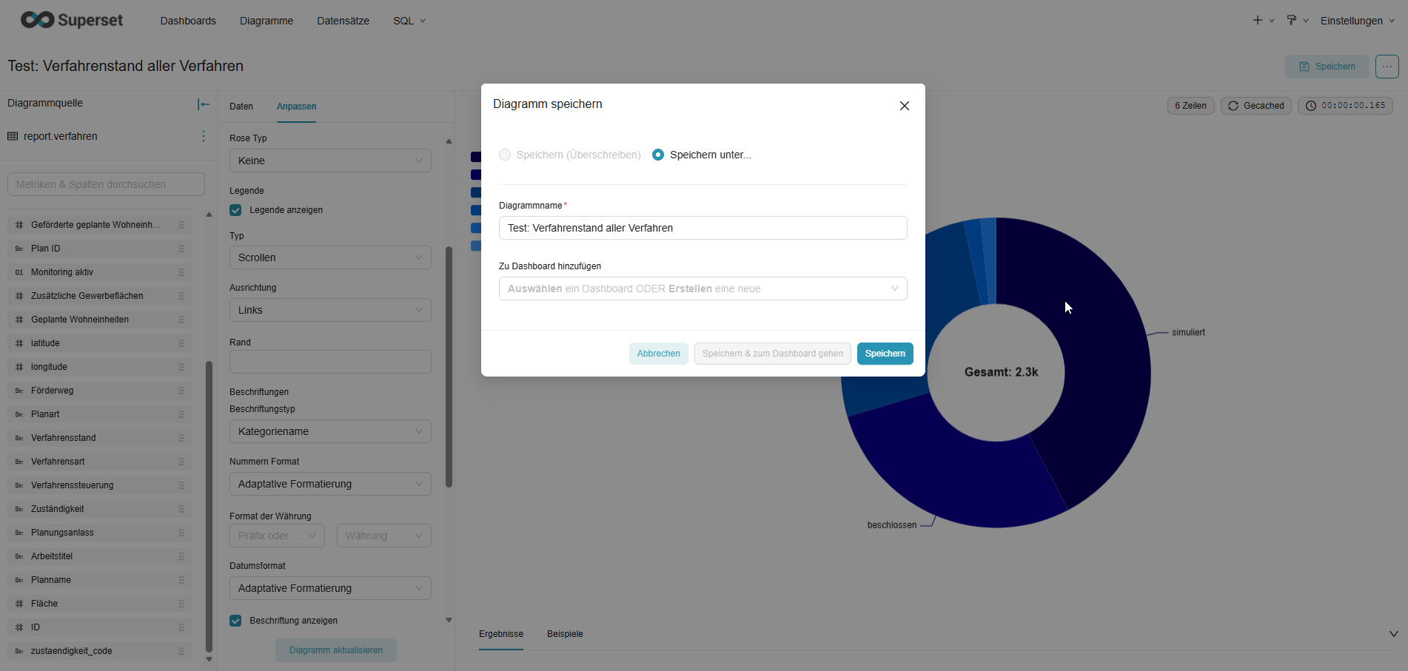Open the Beschriftungstyp Kategoriename dropdown
This screenshot has height=671, width=1408.
(x=330, y=431)
